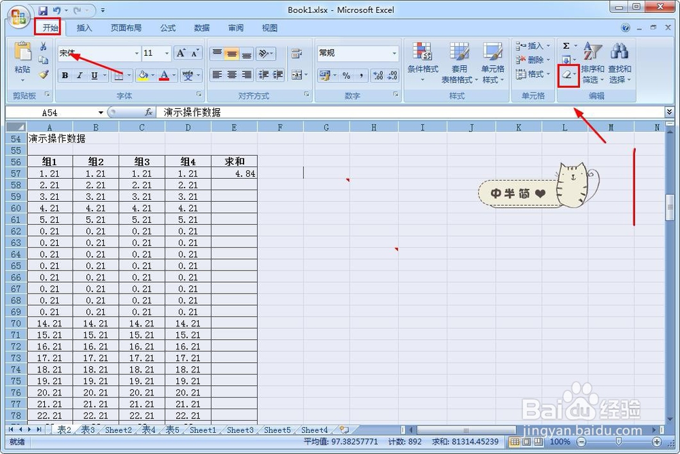Open sheet tab 表3

tap(88, 430)
